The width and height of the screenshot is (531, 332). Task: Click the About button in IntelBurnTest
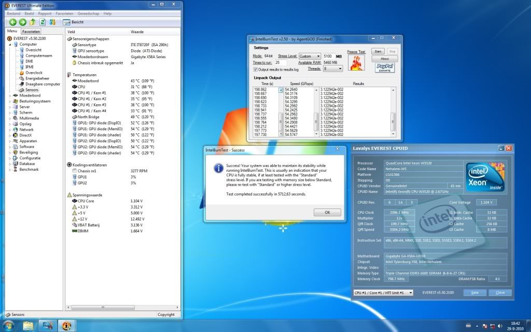[385, 59]
